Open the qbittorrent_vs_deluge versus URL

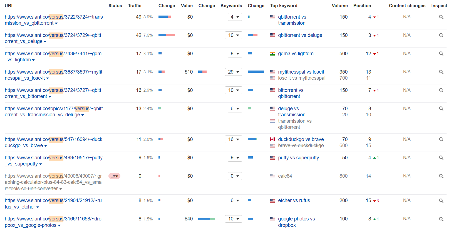coord(53,38)
